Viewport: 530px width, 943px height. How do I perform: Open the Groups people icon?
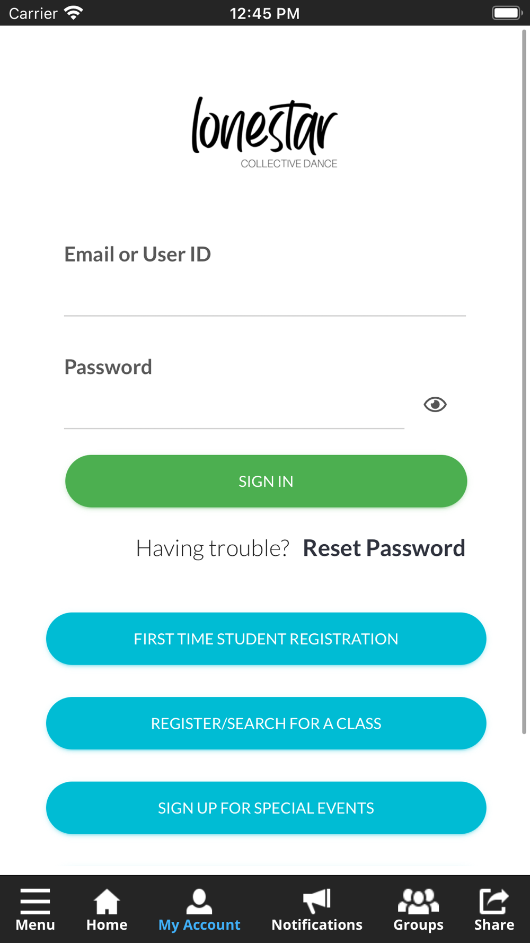tap(418, 901)
